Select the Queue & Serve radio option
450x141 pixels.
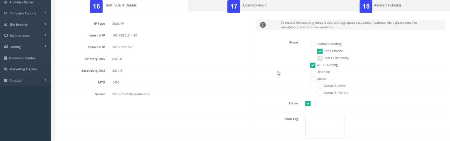(x=320, y=86)
